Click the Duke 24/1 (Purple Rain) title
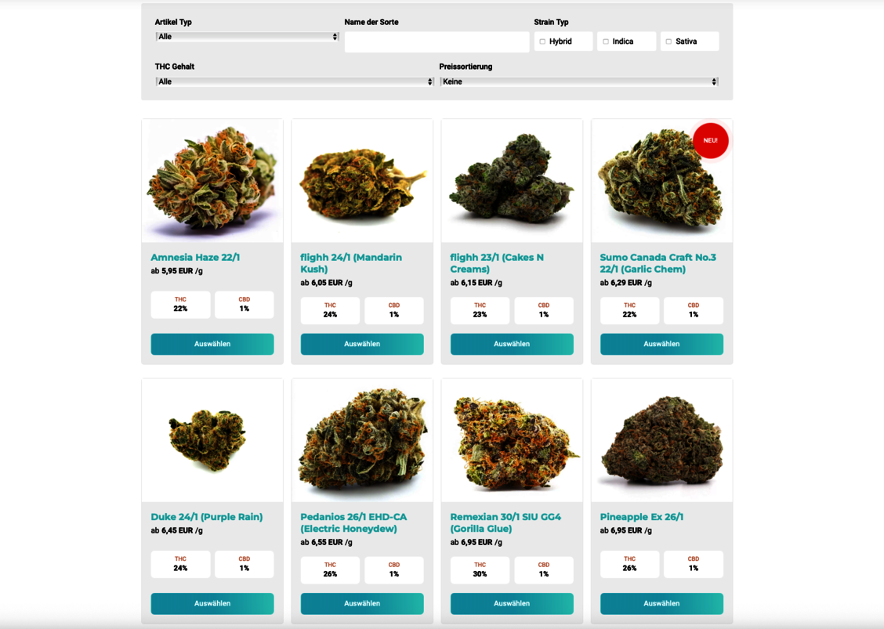884x629 pixels. coord(206,517)
